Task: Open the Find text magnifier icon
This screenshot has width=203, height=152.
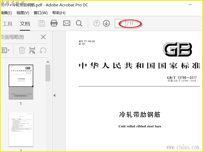Action: (79, 23)
